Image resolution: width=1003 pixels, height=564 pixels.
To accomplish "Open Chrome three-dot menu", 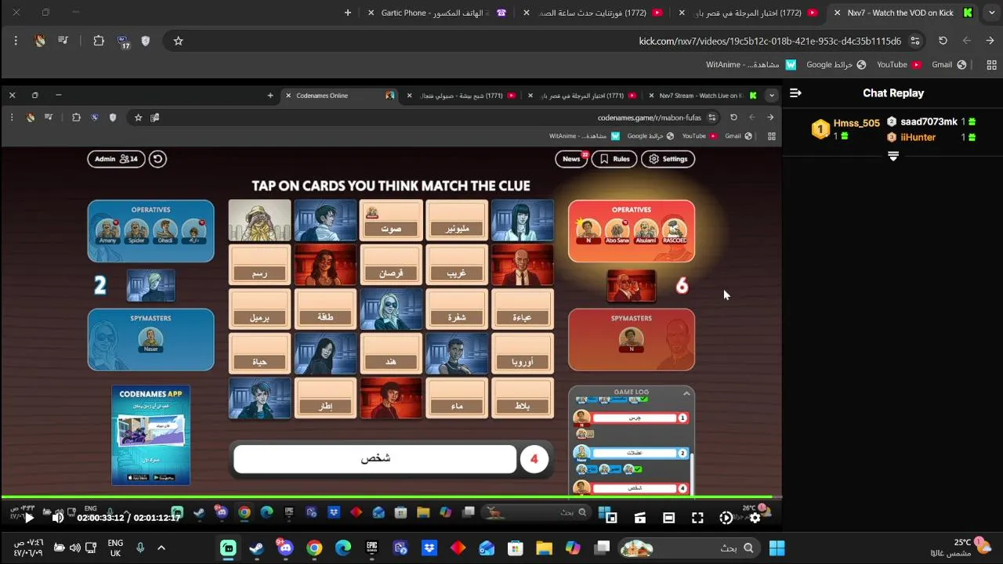I will tap(16, 41).
